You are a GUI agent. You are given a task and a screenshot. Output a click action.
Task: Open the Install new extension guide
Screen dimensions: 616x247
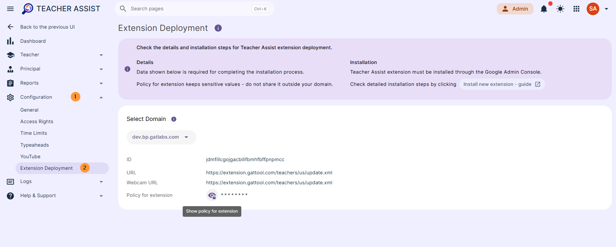pyautogui.click(x=502, y=84)
